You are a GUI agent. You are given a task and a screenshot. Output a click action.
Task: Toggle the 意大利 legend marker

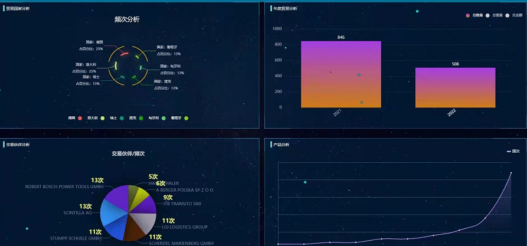pos(103,118)
